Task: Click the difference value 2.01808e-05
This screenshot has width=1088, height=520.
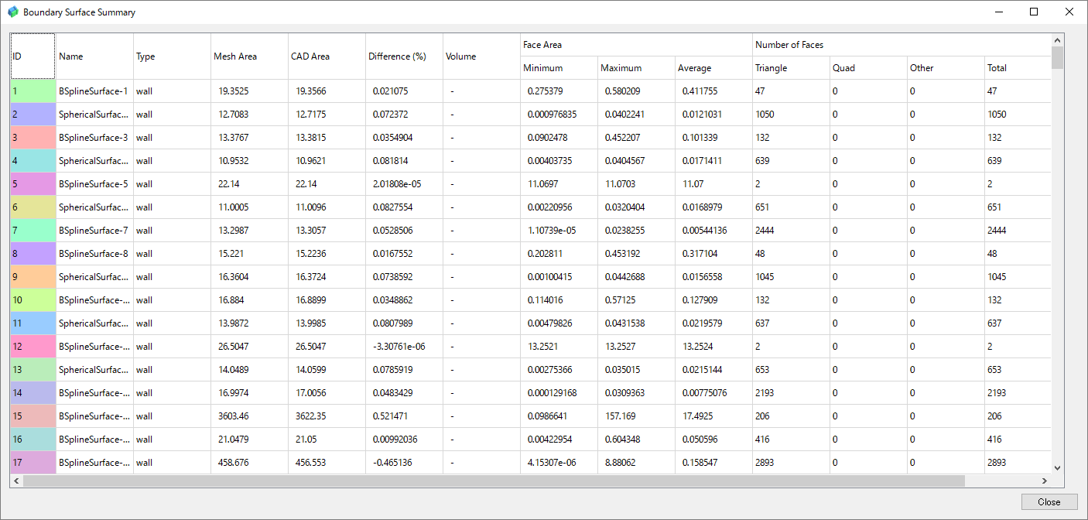Action: click(398, 184)
